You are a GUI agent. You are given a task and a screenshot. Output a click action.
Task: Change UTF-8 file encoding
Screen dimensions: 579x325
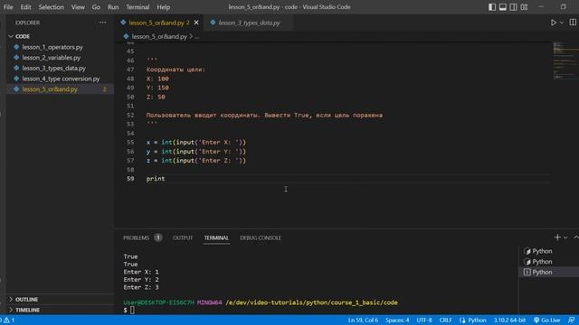pos(424,320)
